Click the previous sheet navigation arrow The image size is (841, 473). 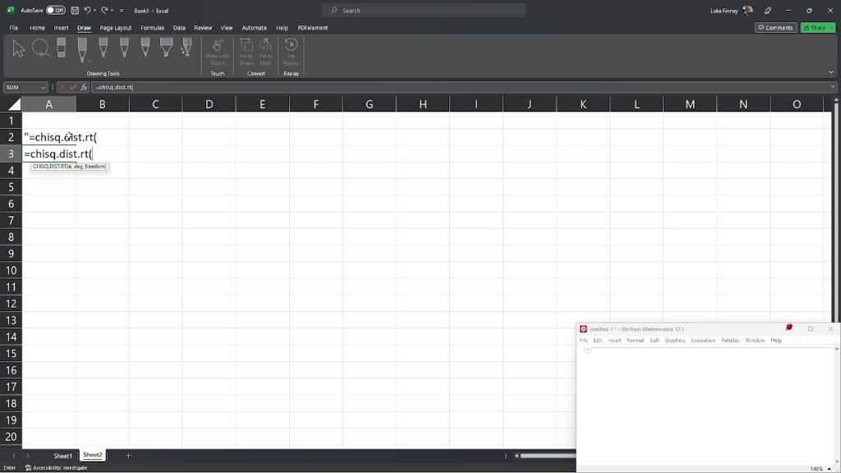[14, 455]
